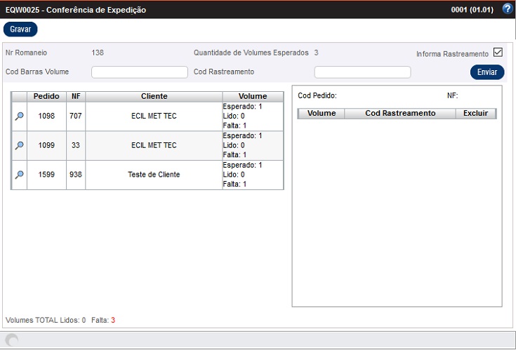Open details via magnifier for Pedido 1099
This screenshot has width=516, height=350.
19,145
